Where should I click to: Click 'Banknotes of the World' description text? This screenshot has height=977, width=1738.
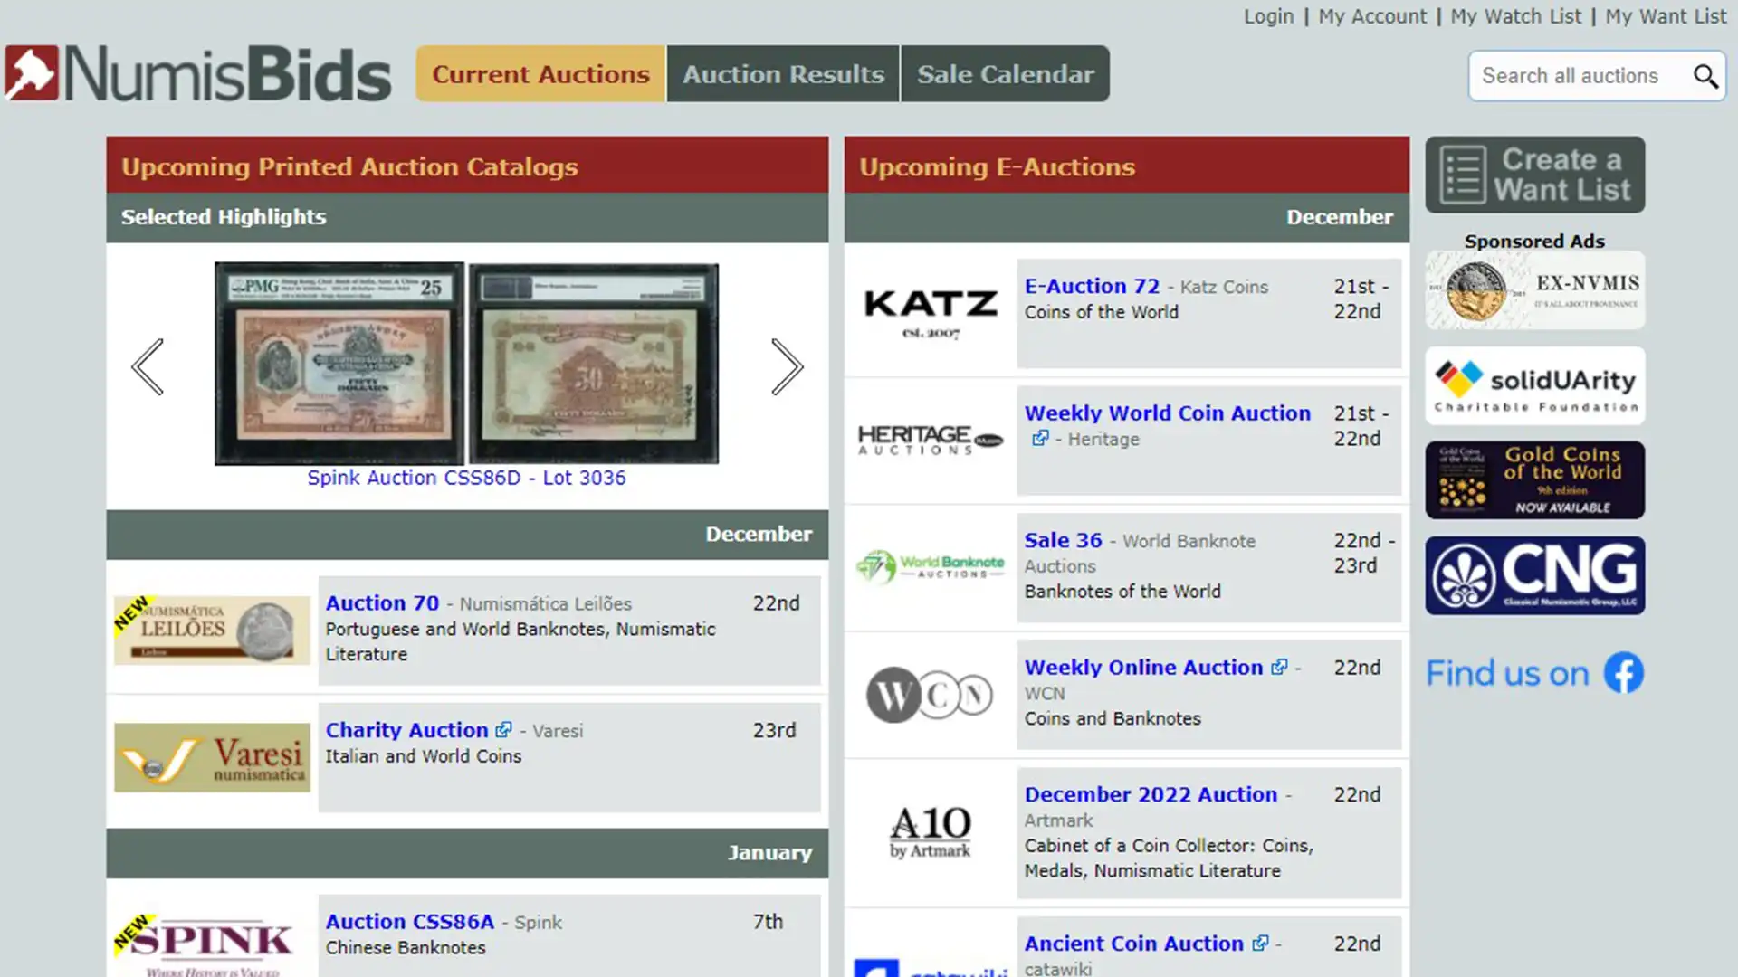point(1122,592)
